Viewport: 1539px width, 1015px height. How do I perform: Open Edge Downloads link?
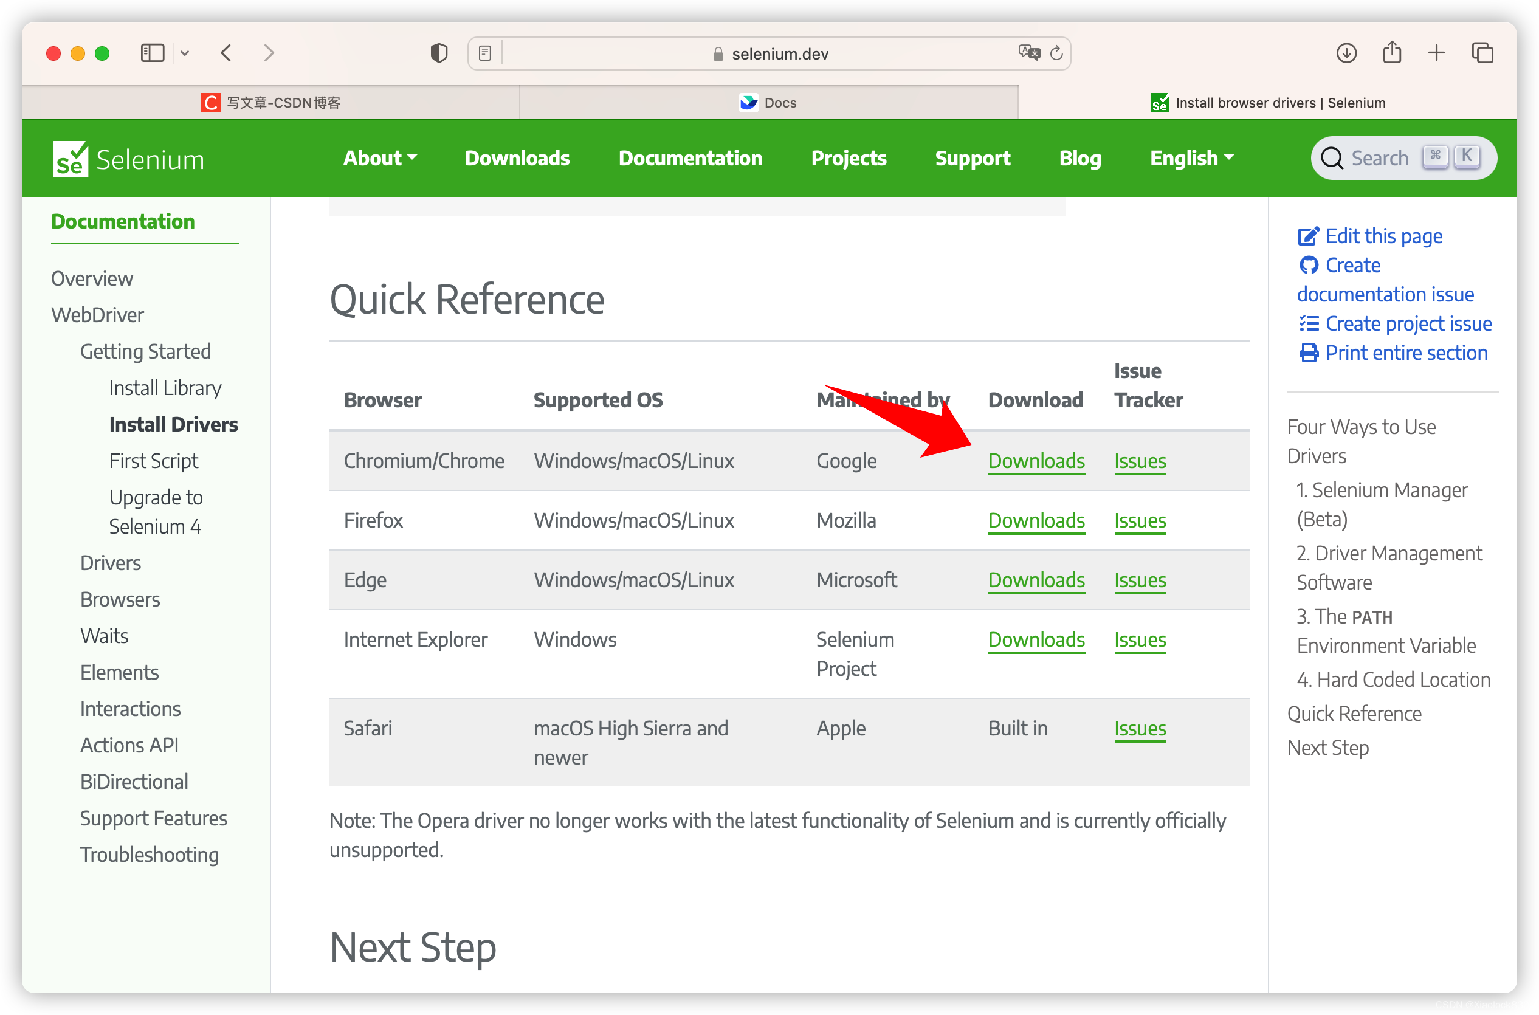click(x=1036, y=580)
